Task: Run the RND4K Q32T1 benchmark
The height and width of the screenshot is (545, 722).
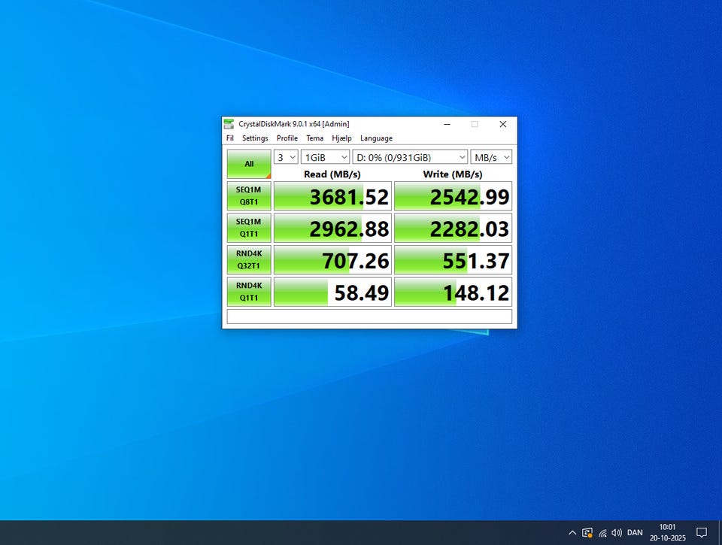Action: (249, 260)
